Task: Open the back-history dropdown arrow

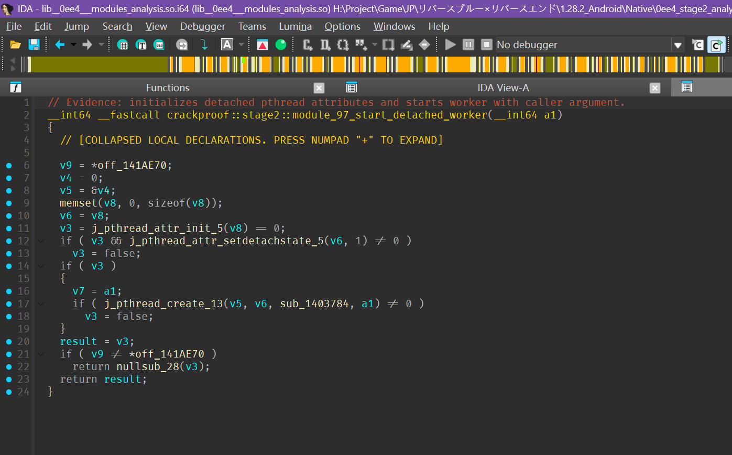Action: pos(73,45)
